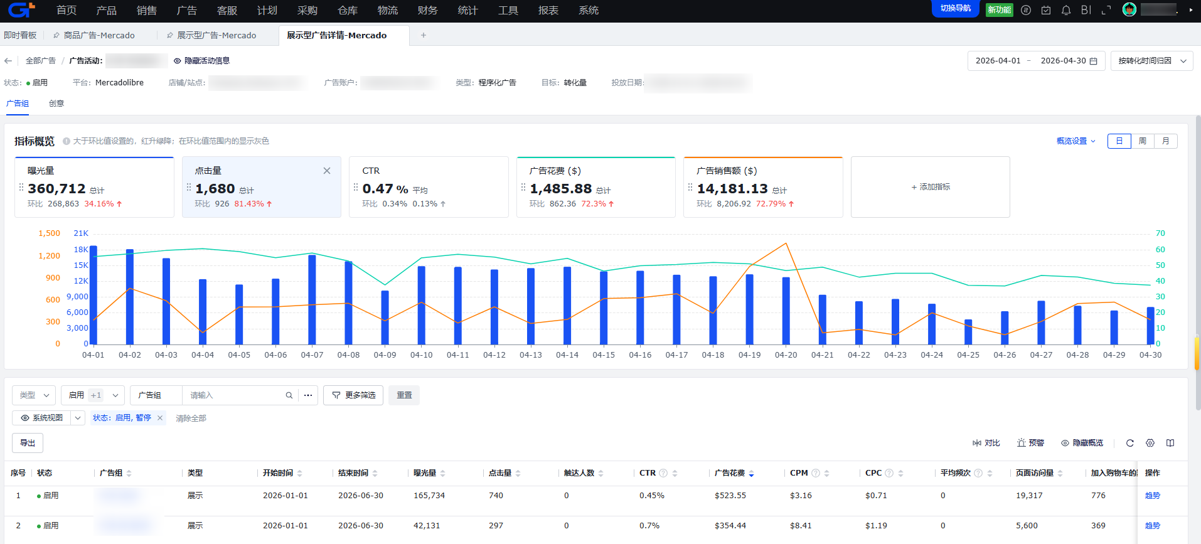The height and width of the screenshot is (544, 1201).
Task: Switch to the 创意 tab
Action: 56,104
